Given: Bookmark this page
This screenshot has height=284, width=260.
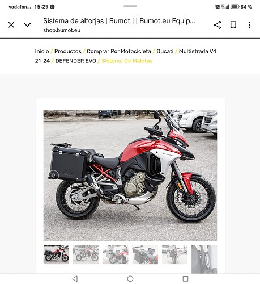Looking at the screenshot, I should [x=233, y=25].
